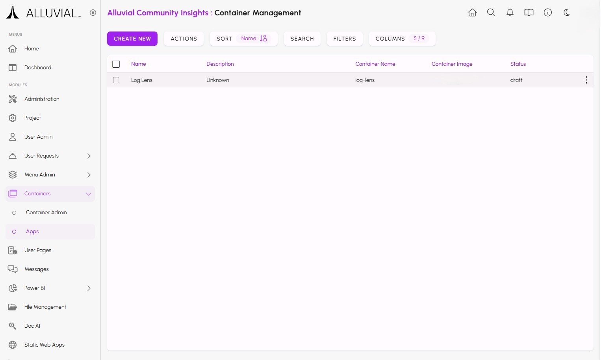
Task: Collapse the Containers chevron
Action: pos(89,194)
